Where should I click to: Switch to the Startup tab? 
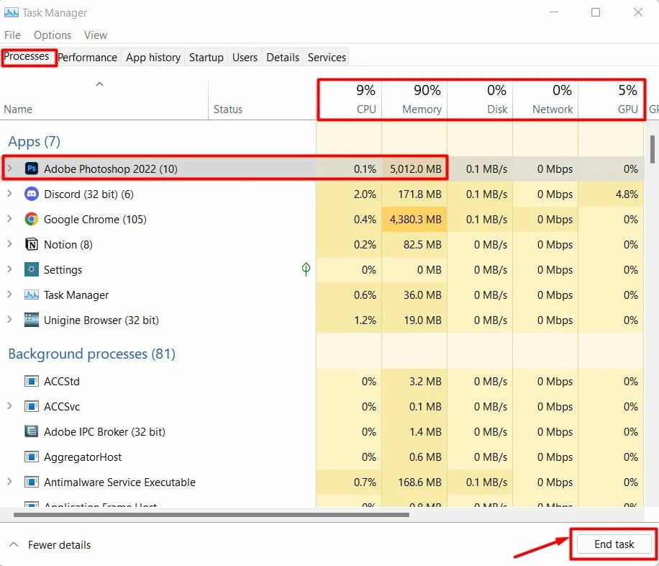tap(206, 57)
